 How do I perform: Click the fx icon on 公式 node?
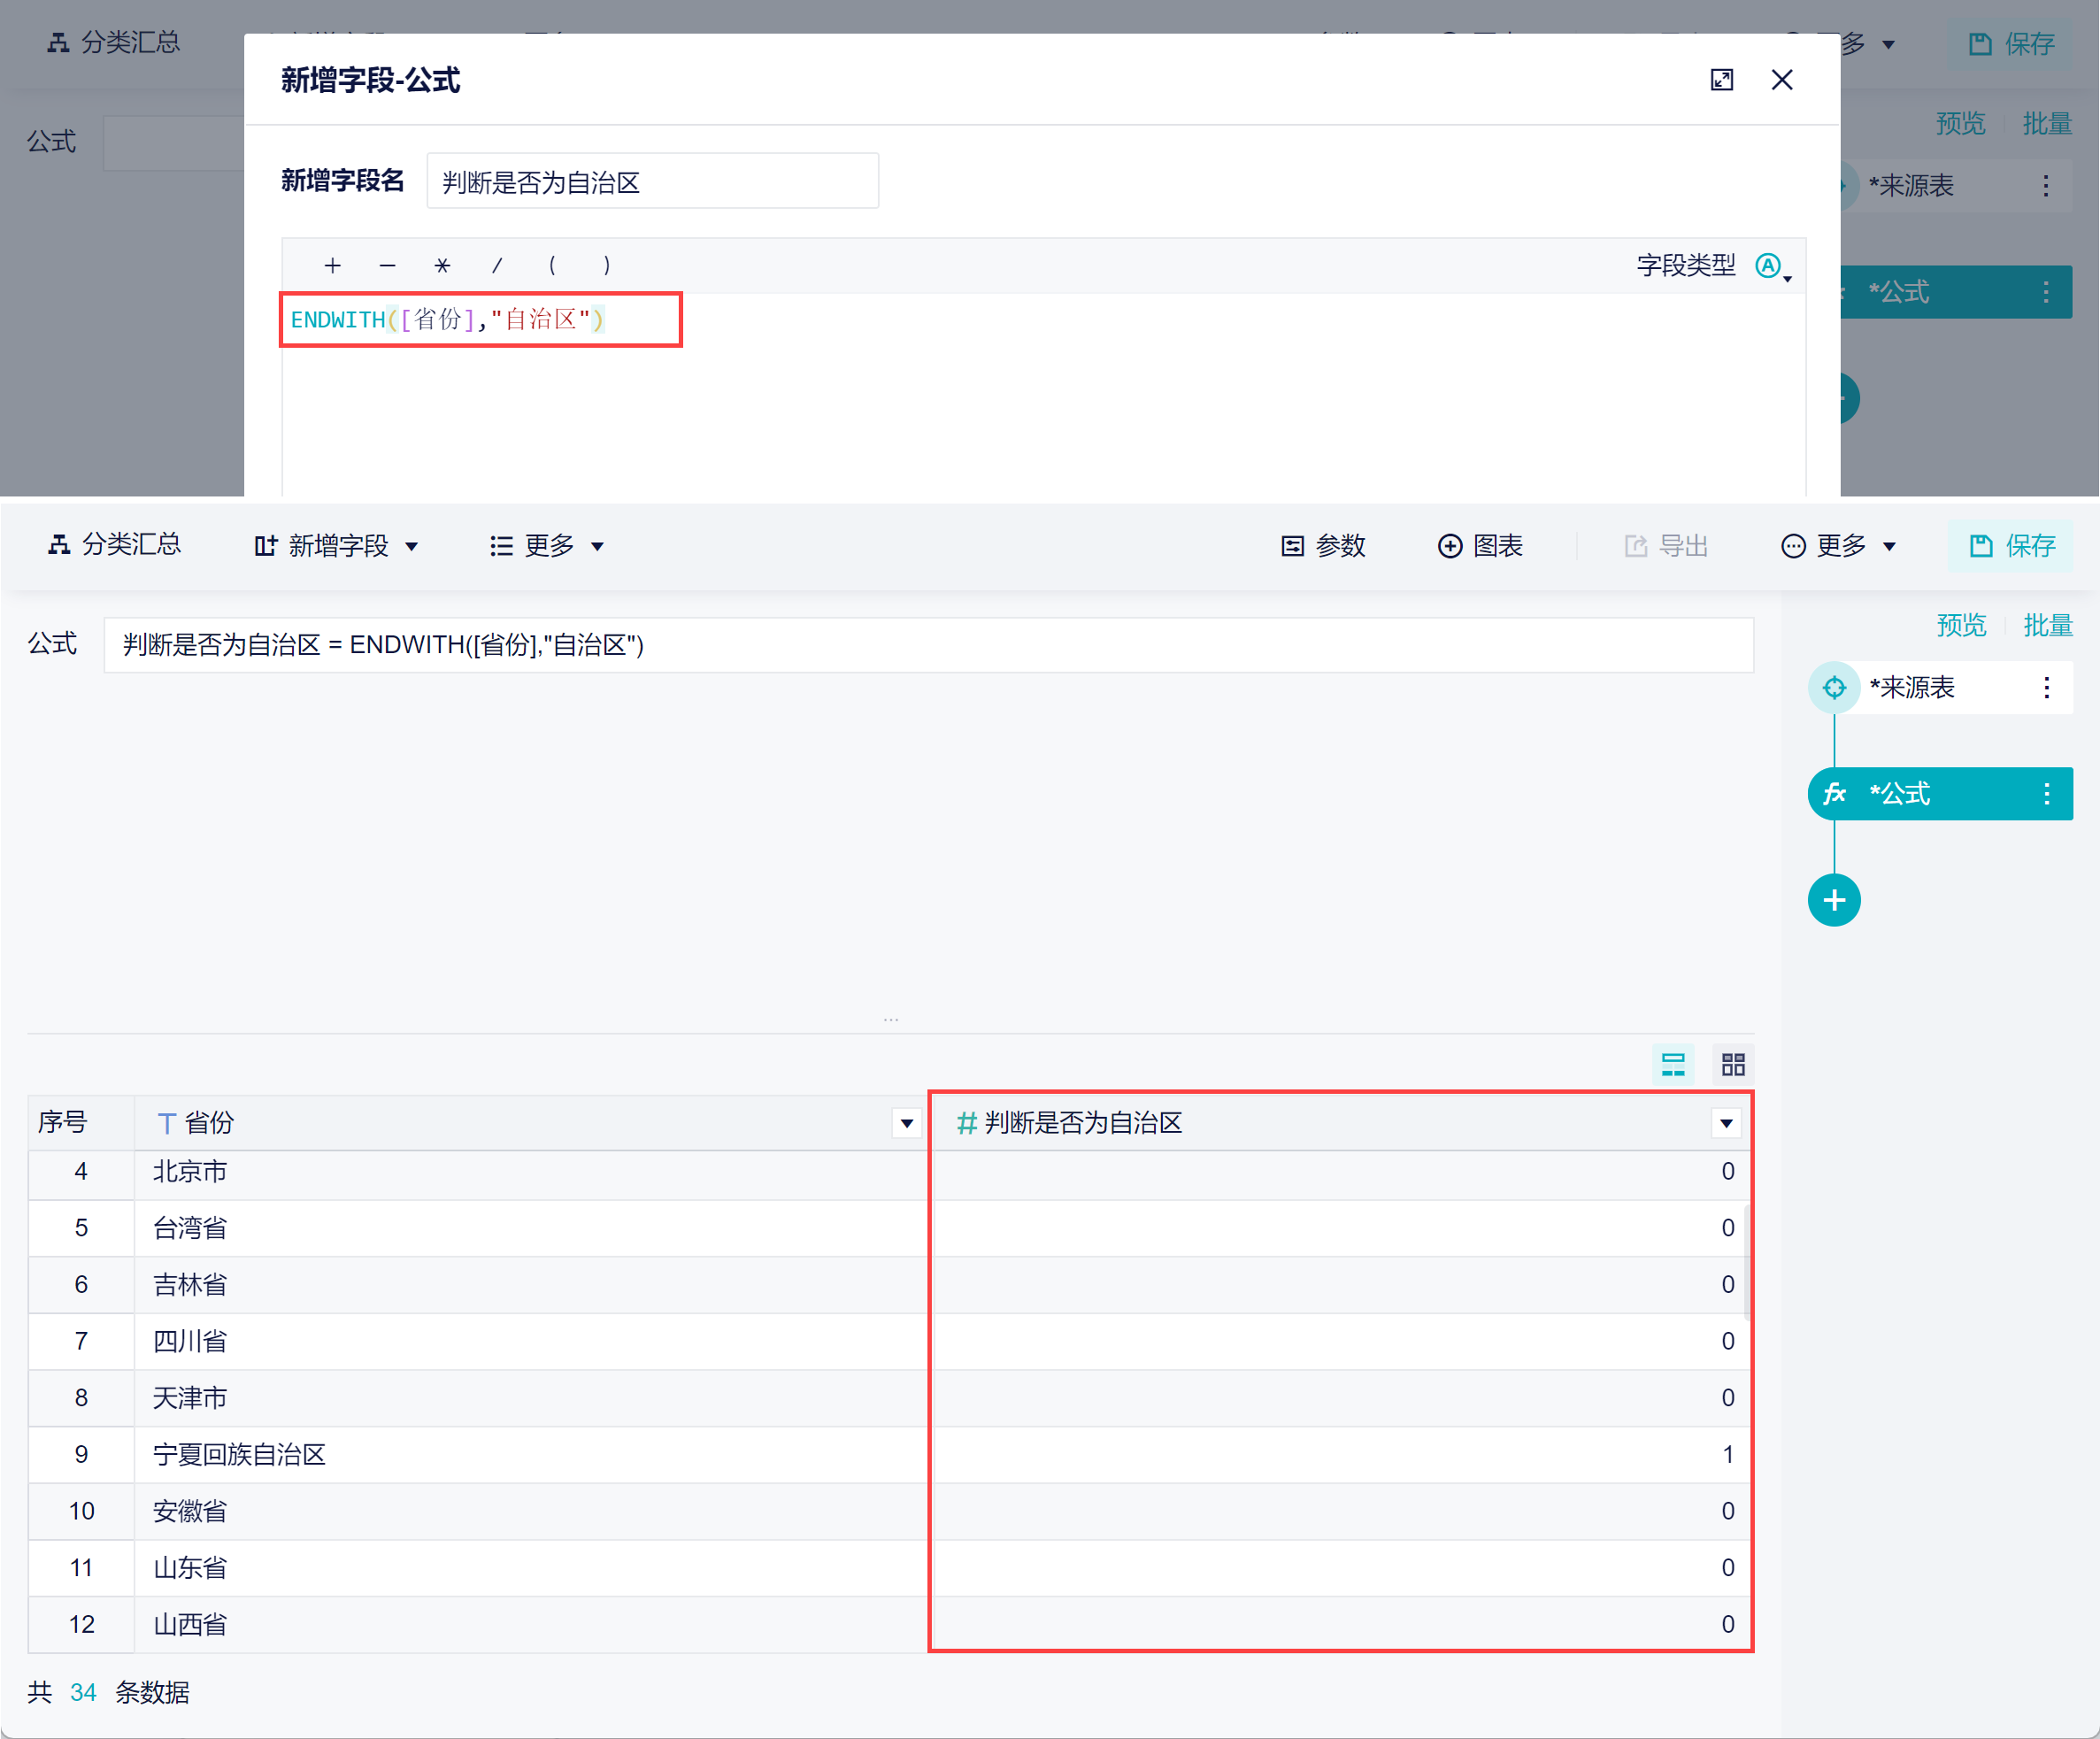point(1835,793)
